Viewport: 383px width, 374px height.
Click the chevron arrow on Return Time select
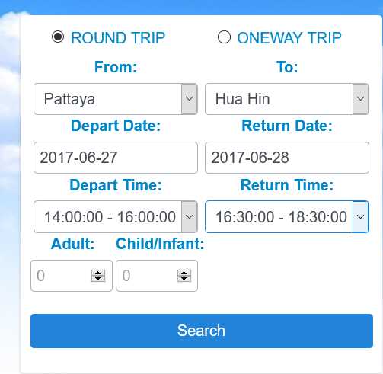coord(361,217)
